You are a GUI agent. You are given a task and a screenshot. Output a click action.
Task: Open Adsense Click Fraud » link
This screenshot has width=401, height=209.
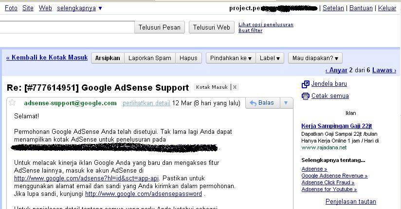pyautogui.click(x=328, y=182)
